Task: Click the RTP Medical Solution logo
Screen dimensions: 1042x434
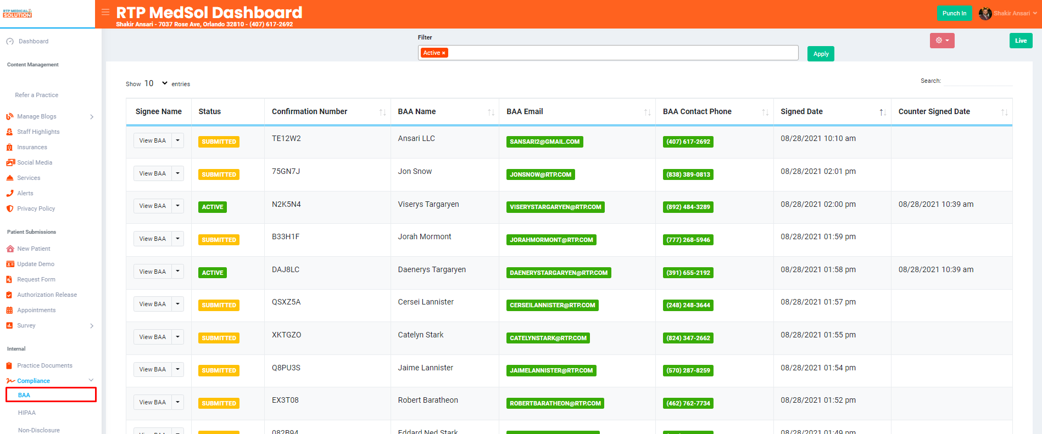Action: coord(18,13)
